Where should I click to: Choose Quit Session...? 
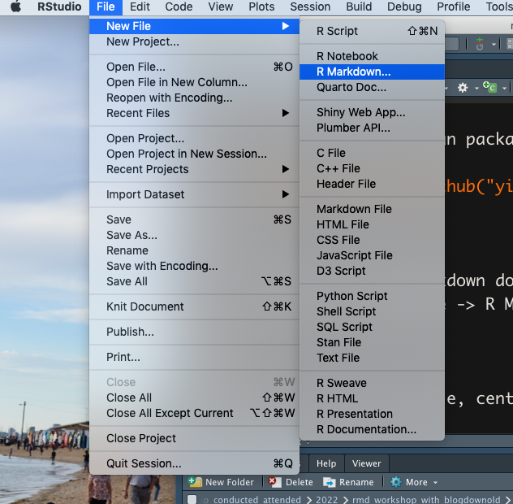[x=194, y=463]
